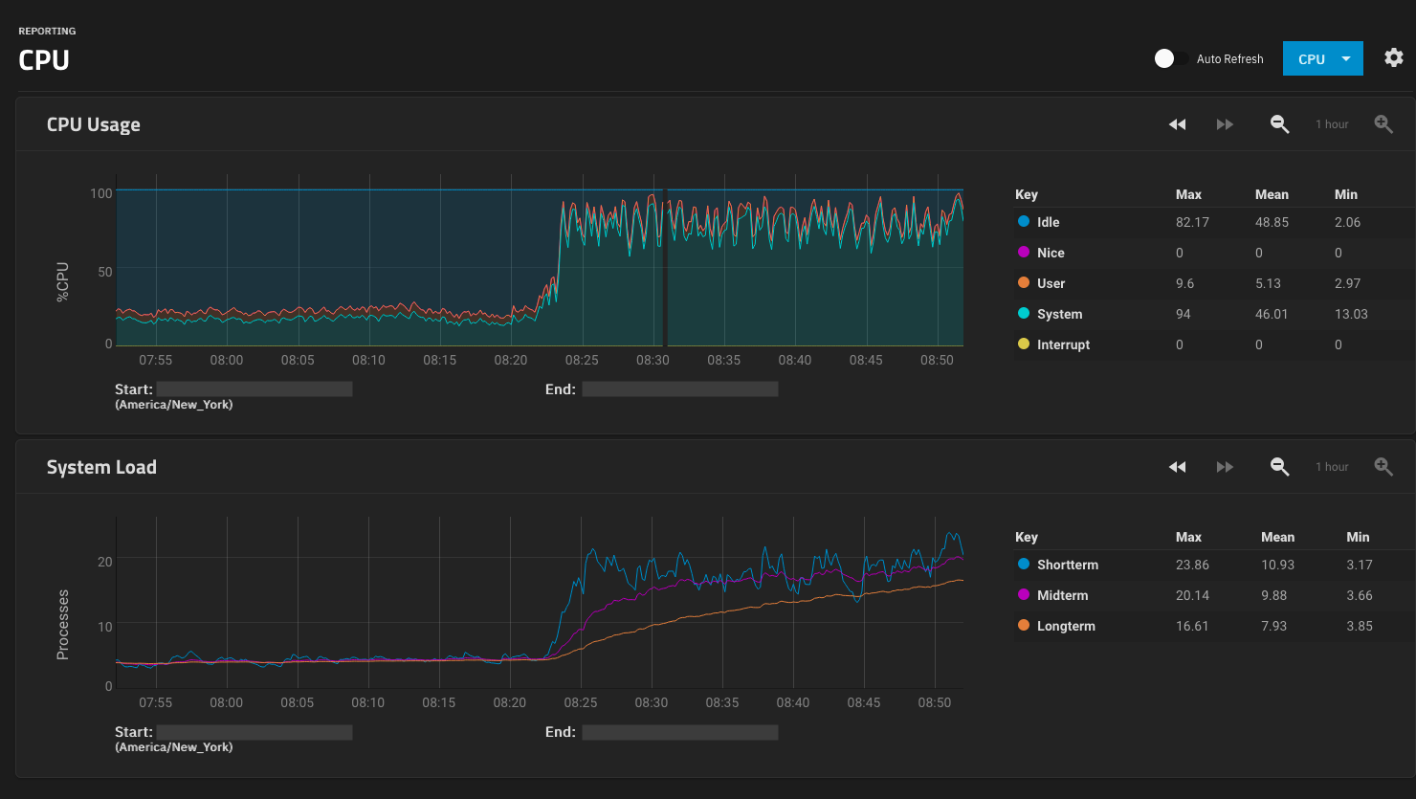
Task: Open reporting settings gear icon
Action: [1394, 57]
